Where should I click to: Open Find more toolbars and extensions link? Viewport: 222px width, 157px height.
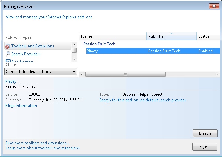pyautogui.click(x=38, y=143)
